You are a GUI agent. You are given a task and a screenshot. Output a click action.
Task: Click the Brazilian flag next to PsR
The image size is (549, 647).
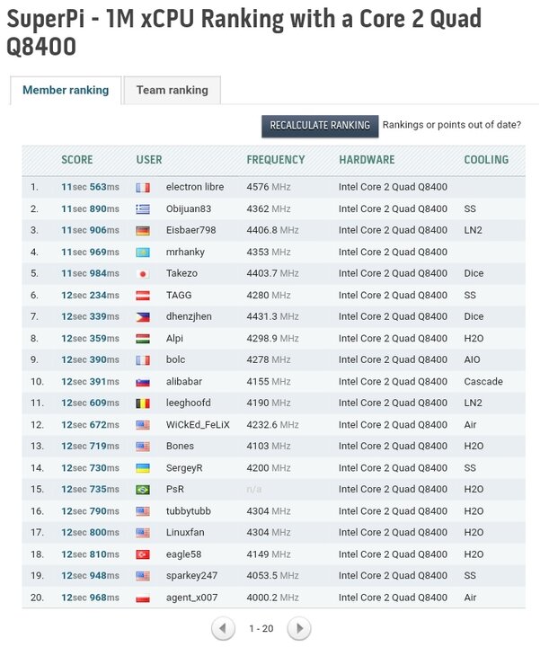point(143,490)
